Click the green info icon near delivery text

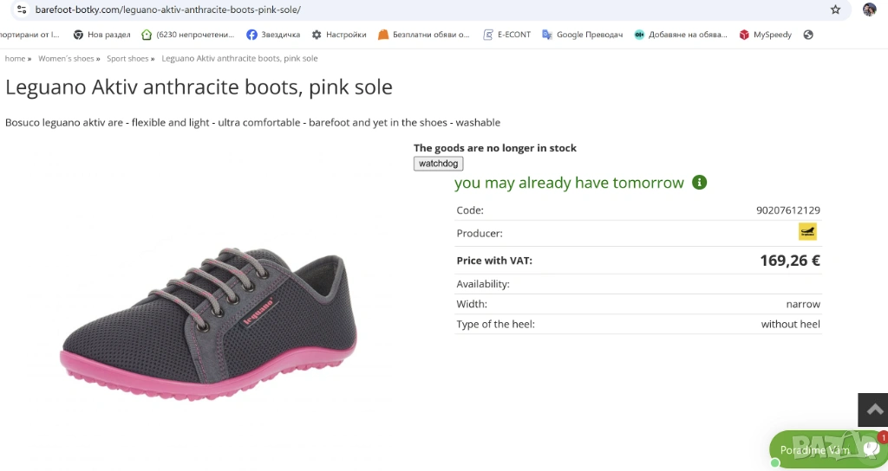pyautogui.click(x=700, y=183)
